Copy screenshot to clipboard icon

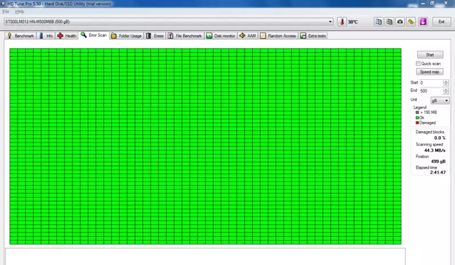(389, 22)
